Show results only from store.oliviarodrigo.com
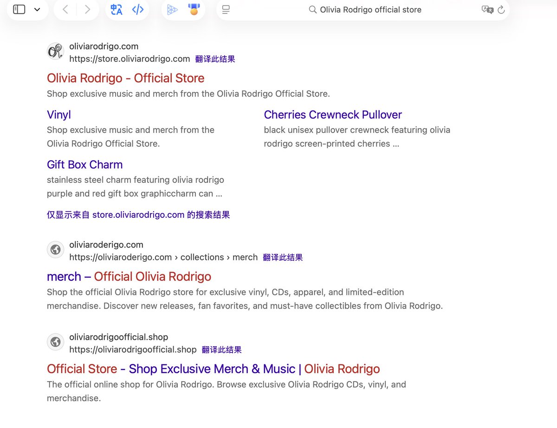This screenshot has height=428, width=557. pos(138,215)
